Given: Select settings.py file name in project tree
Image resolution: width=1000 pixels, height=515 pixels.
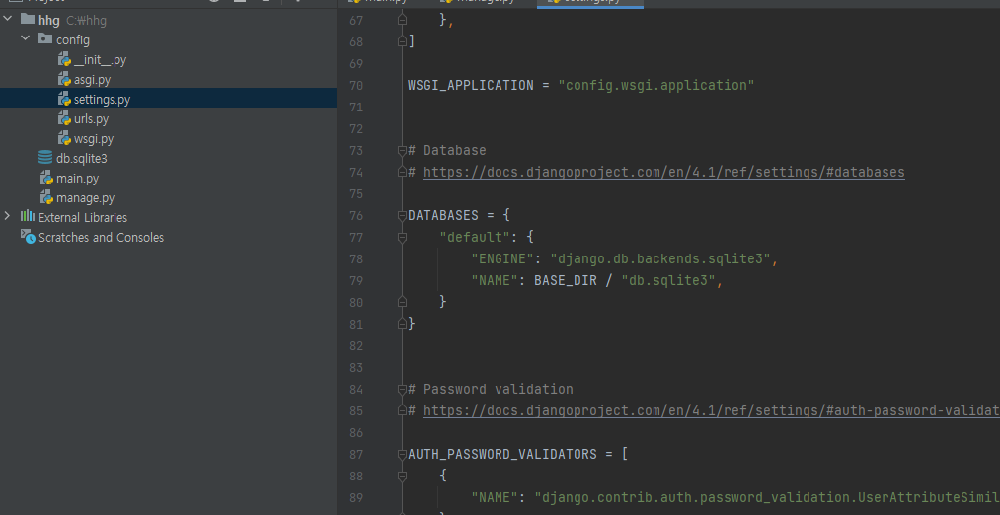Looking at the screenshot, I should pos(102,100).
